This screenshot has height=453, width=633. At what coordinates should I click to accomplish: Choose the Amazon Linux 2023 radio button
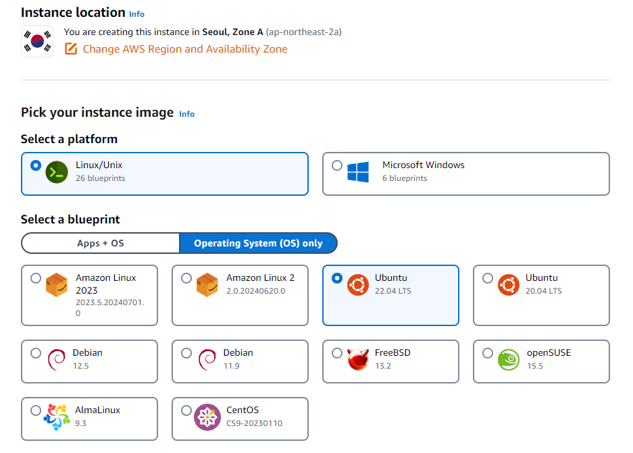coord(36,278)
